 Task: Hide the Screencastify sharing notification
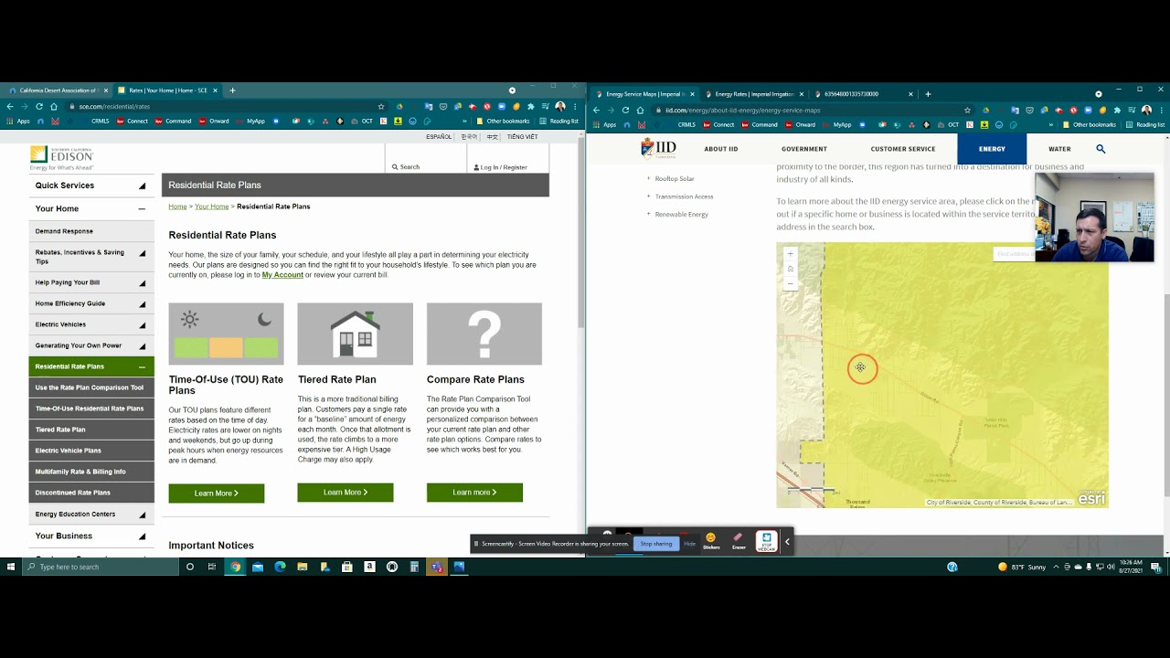[x=690, y=544]
